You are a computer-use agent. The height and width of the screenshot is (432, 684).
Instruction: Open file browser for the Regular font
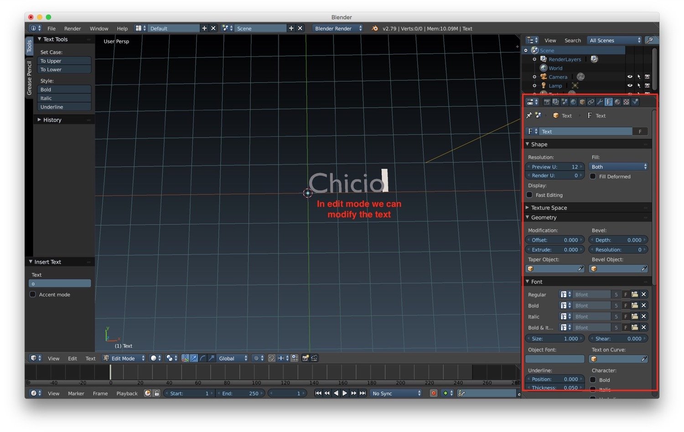pyautogui.click(x=635, y=294)
